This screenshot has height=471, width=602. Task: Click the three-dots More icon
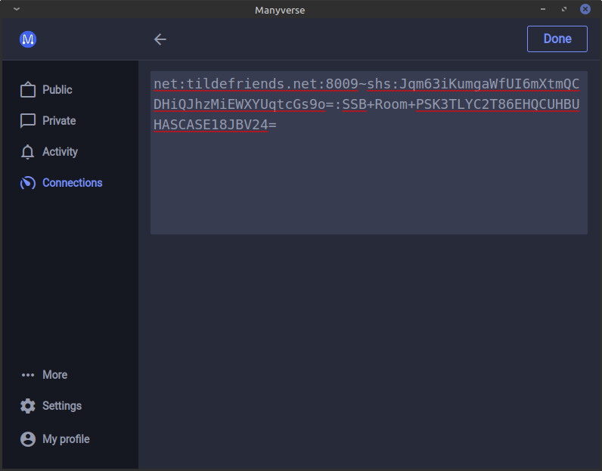(x=28, y=375)
